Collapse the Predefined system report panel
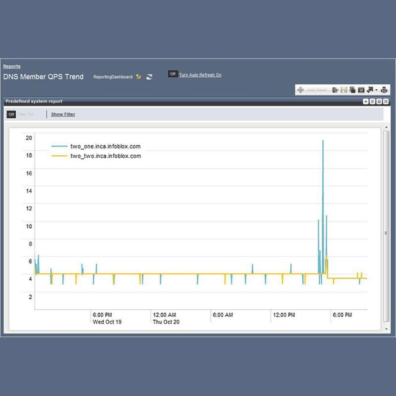This screenshot has height=396, width=396. [x=365, y=102]
